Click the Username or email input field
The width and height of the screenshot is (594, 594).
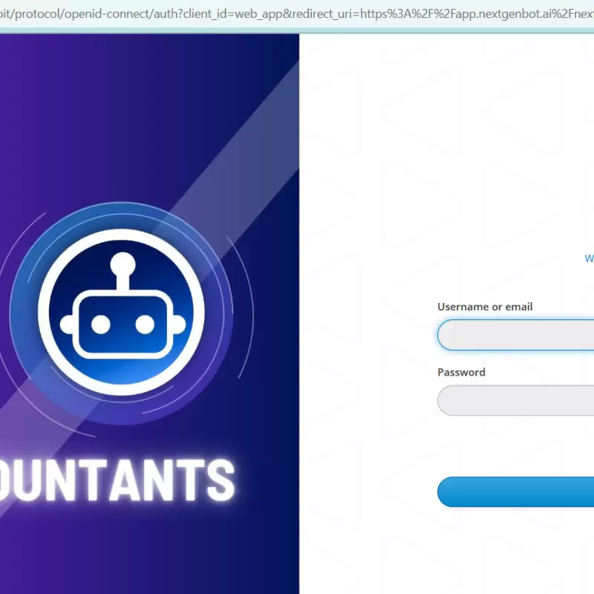515,335
